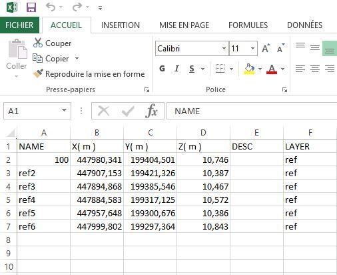Click the Couper scissors icon
Screen dimensions: 337x275
click(38, 43)
